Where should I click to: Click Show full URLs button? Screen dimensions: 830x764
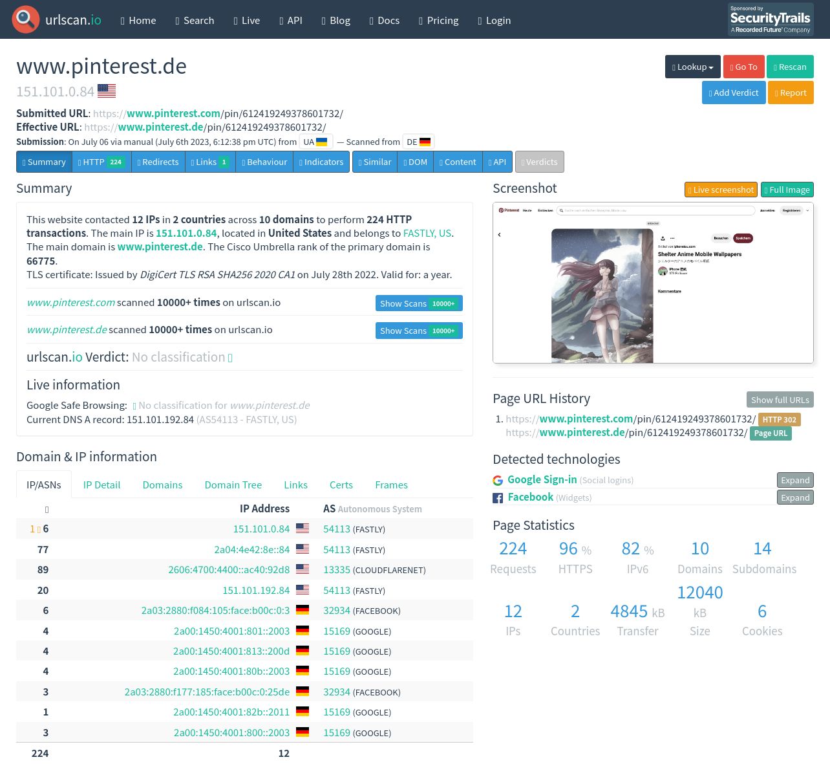pos(780,400)
